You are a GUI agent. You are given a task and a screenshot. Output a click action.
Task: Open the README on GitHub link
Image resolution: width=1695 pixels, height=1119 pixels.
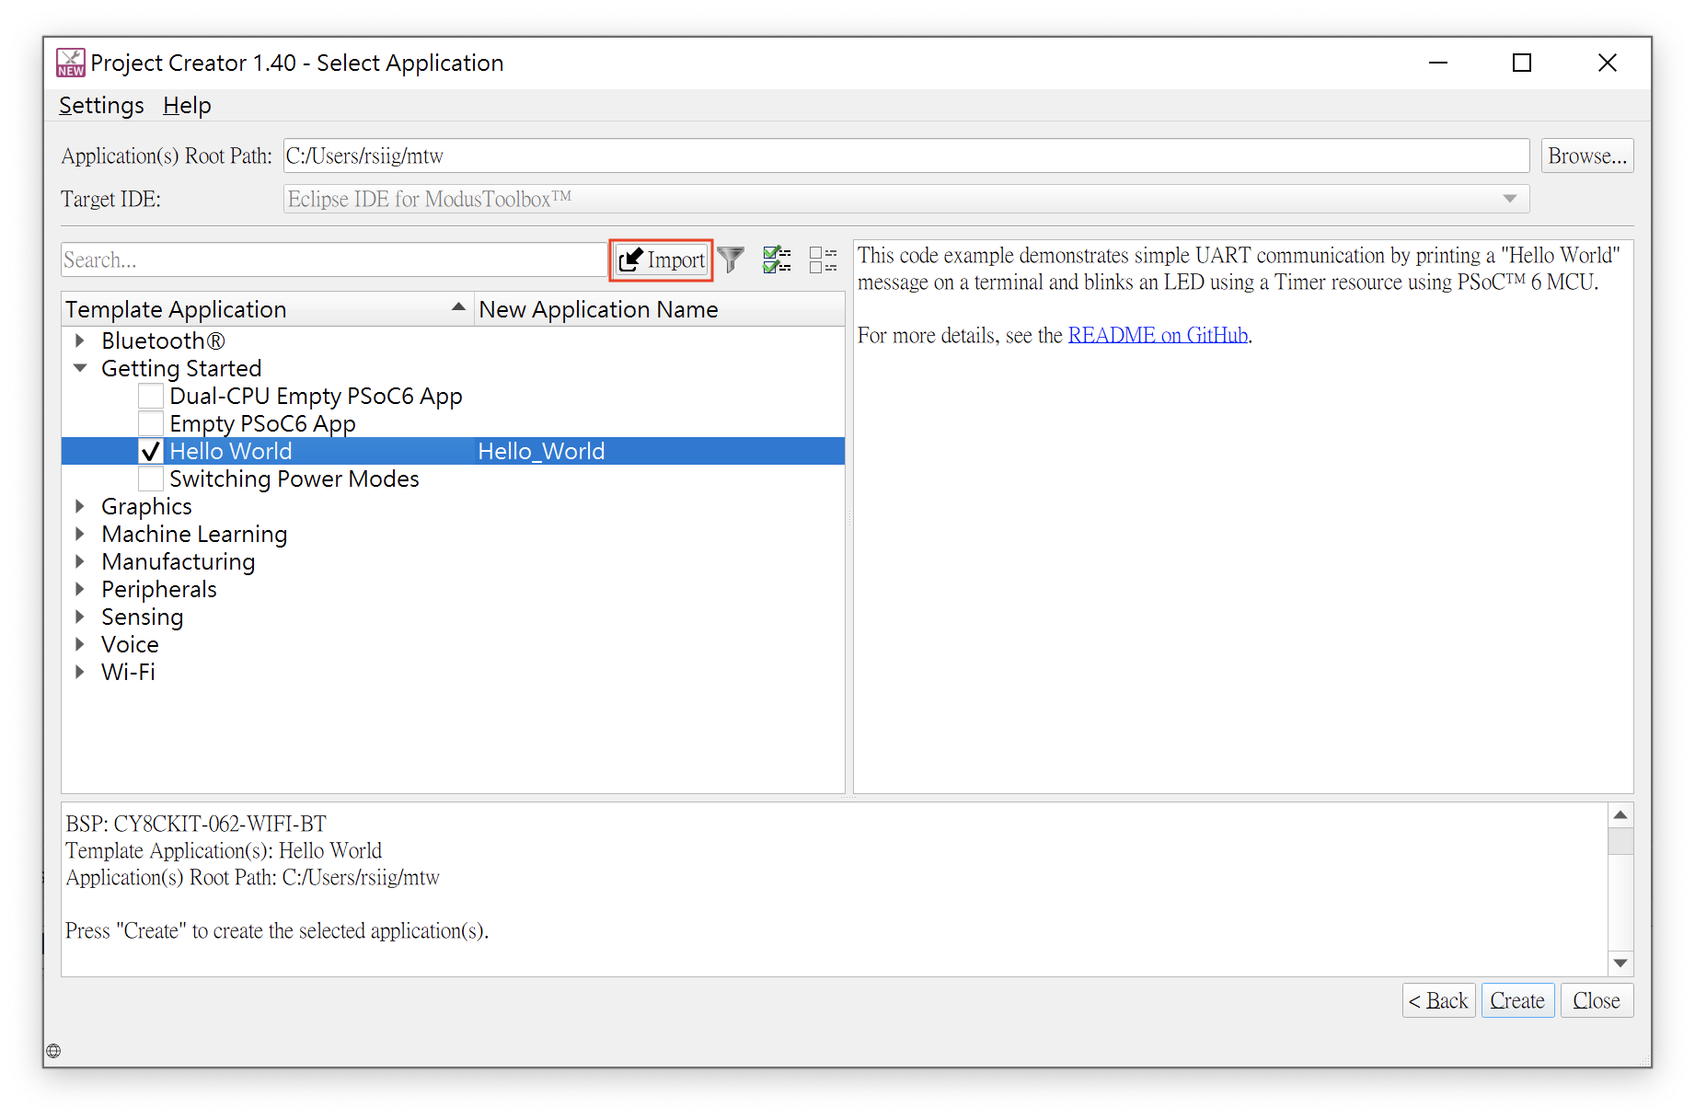(1158, 335)
